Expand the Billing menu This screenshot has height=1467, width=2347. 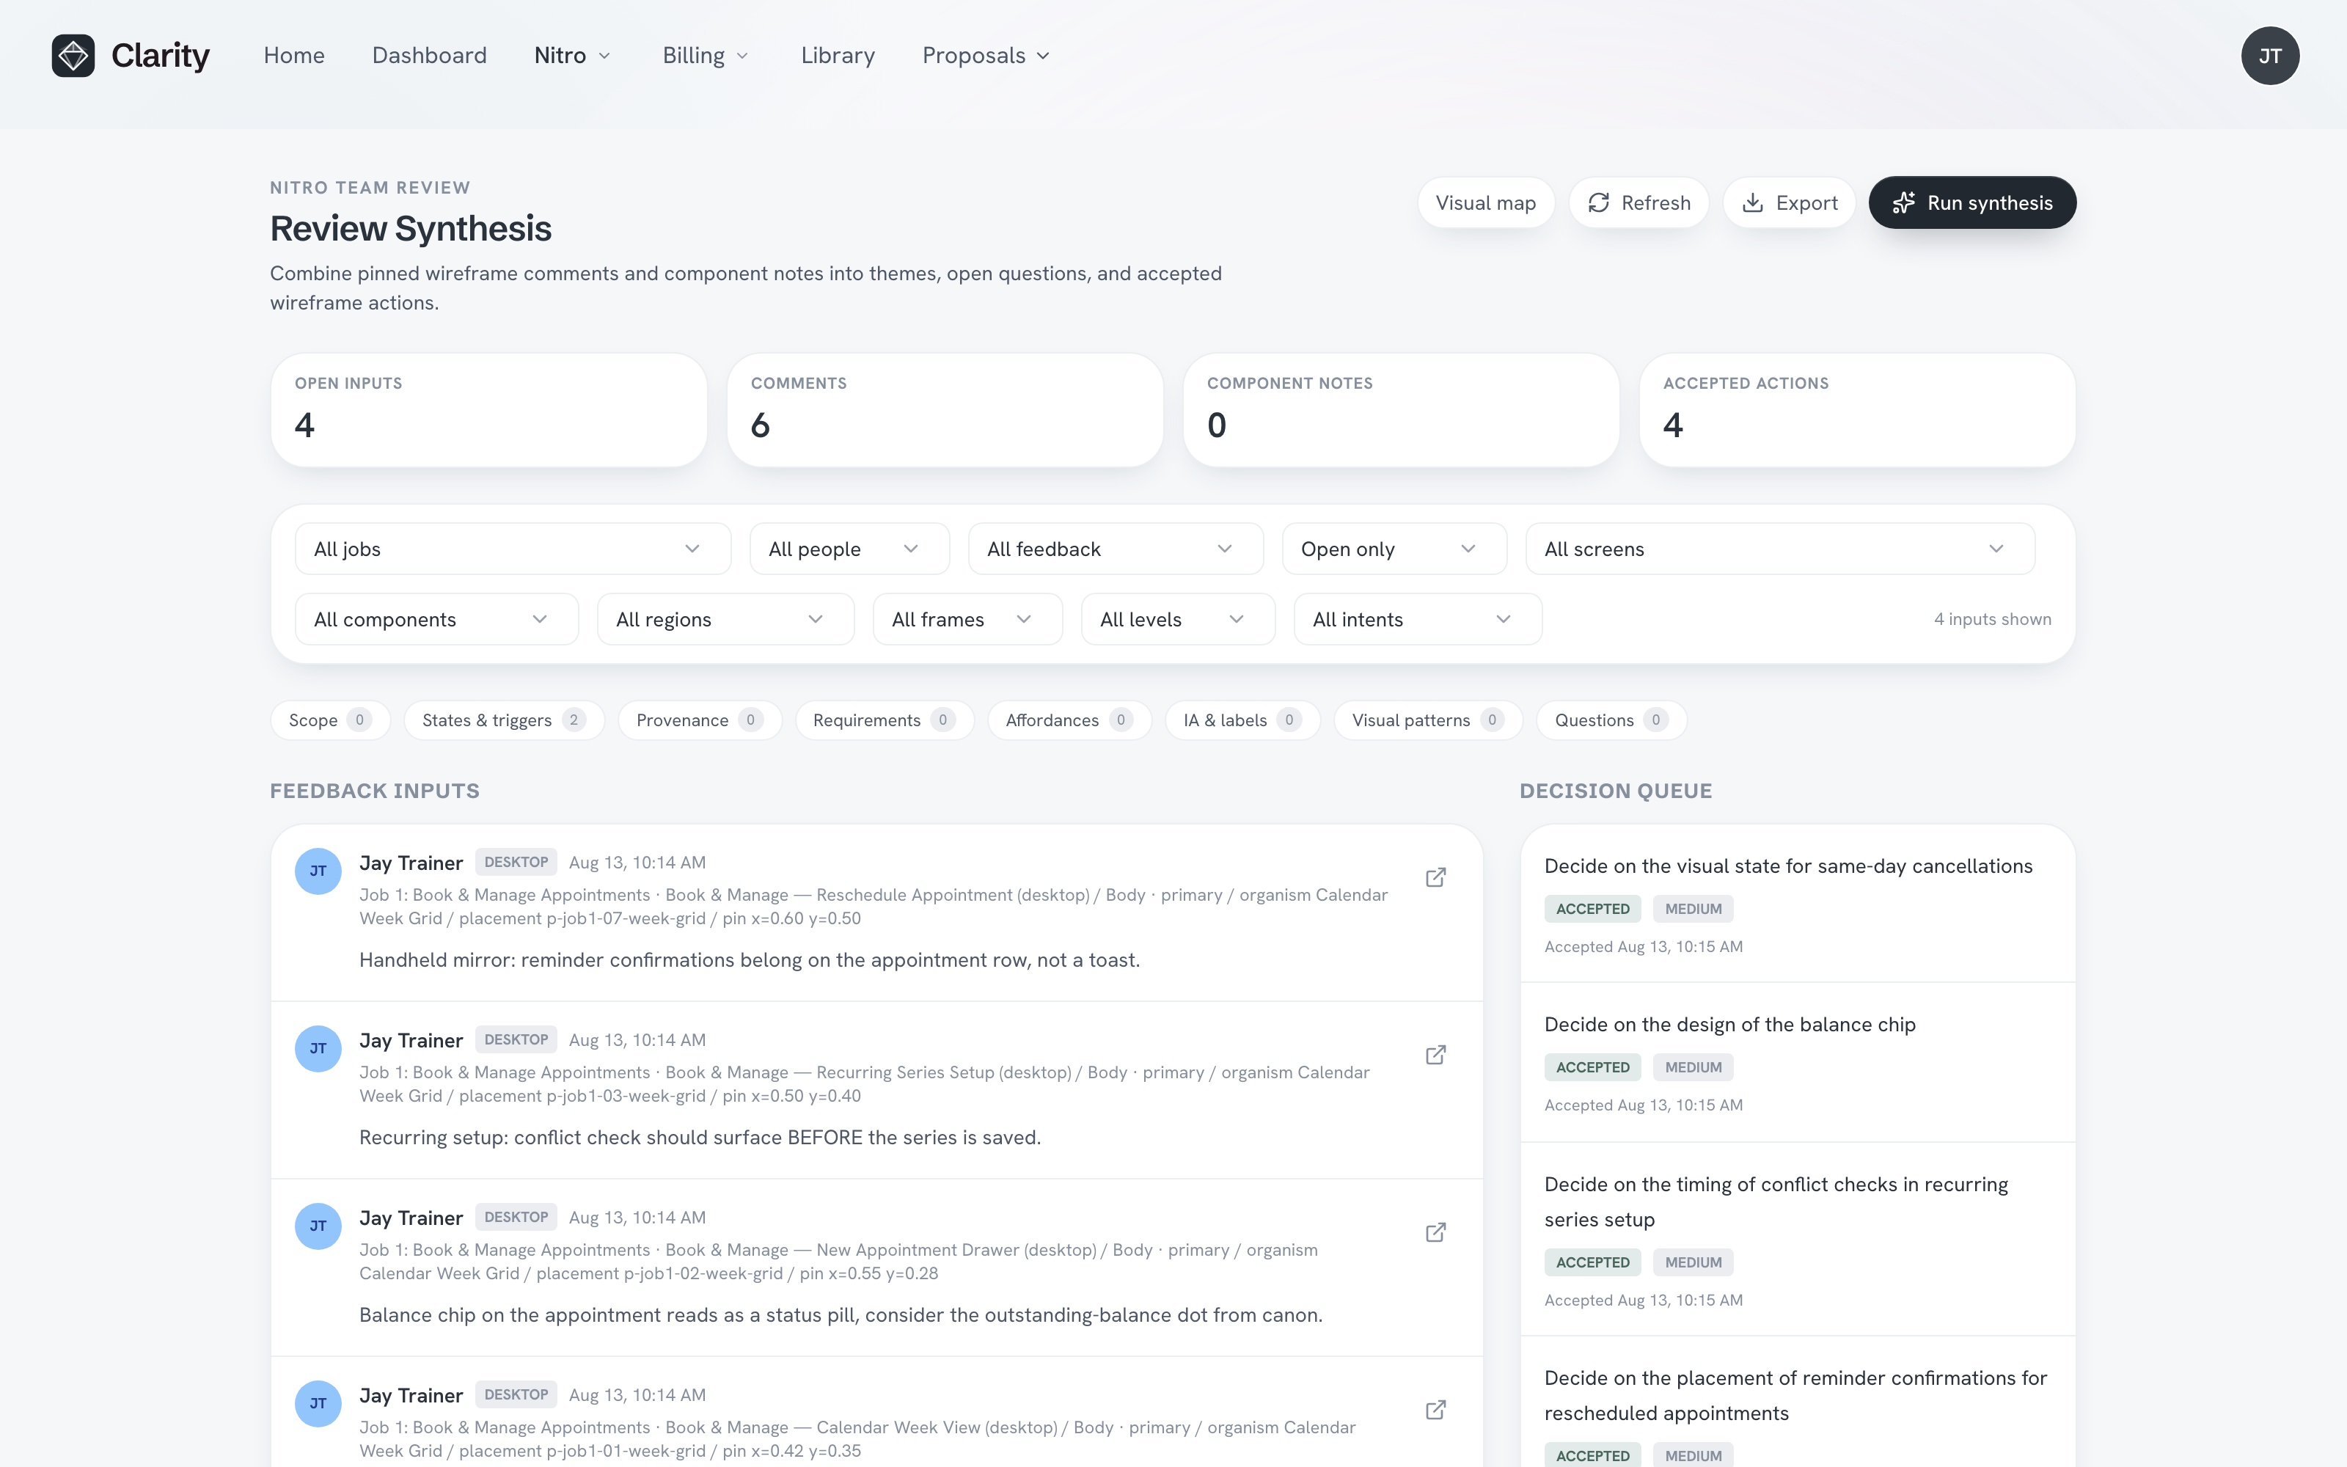click(706, 55)
